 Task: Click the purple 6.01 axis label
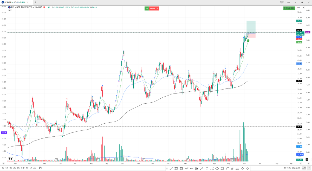(308, 32)
